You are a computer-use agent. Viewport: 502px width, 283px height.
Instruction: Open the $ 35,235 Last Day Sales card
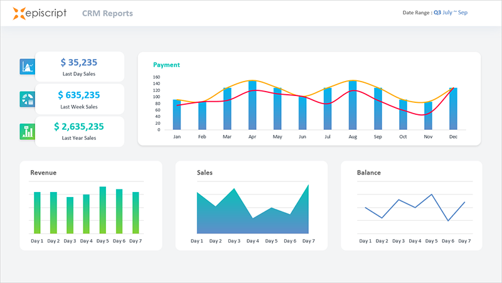click(80, 67)
